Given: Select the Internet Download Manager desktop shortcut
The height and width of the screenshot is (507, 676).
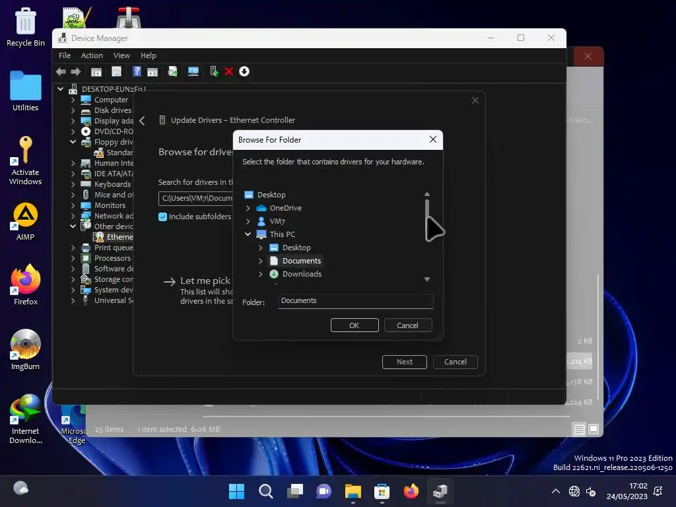Looking at the screenshot, I should (26, 418).
